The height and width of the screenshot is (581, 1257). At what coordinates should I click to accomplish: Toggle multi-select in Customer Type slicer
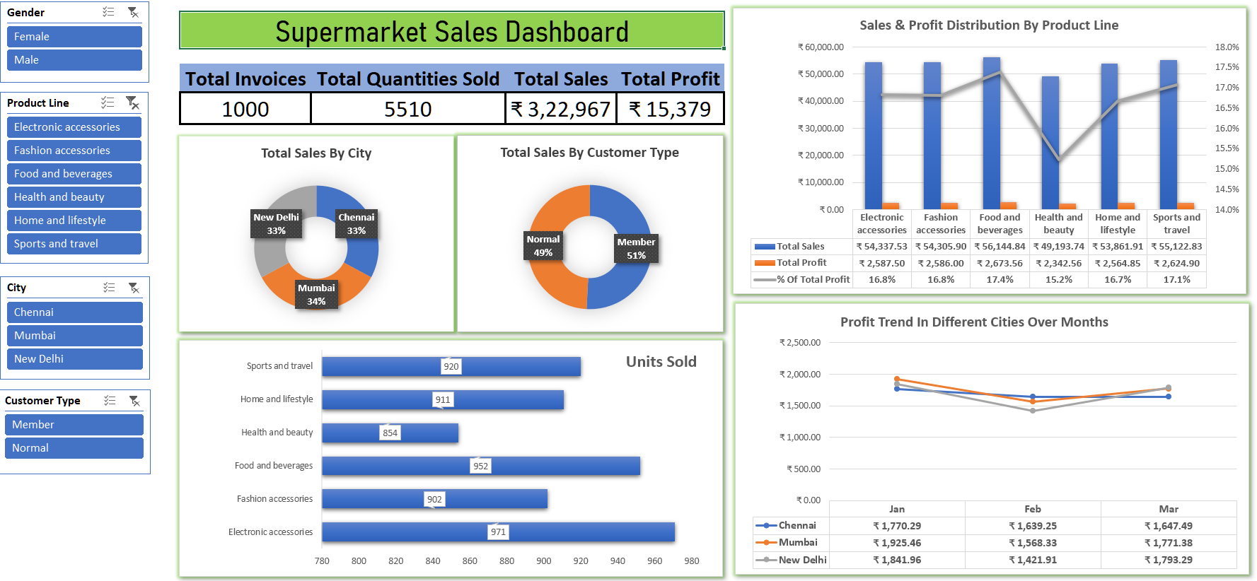(x=110, y=400)
